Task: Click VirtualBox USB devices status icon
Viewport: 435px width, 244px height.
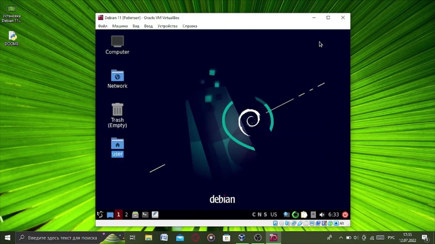Action: [300, 223]
